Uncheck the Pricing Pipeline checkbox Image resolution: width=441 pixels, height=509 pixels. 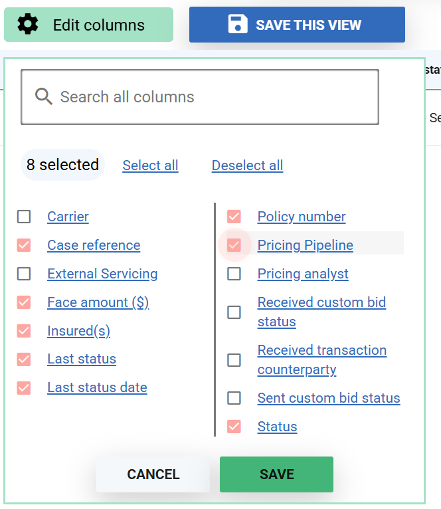click(x=234, y=245)
